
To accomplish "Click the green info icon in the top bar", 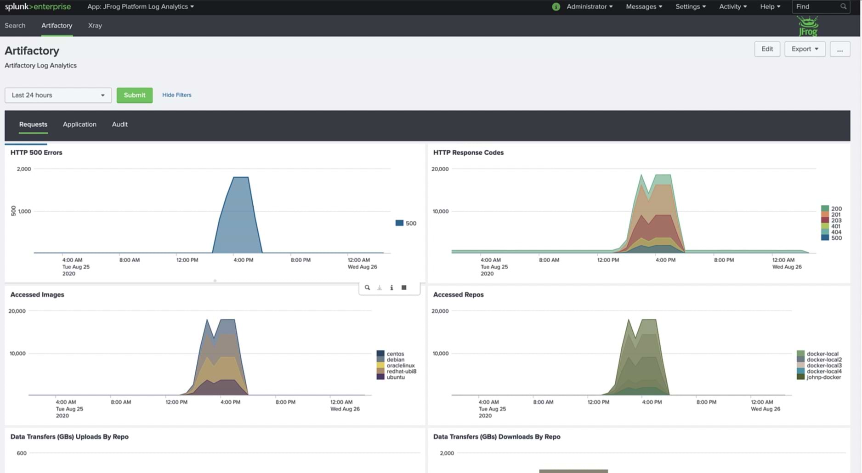I will tap(556, 6).
